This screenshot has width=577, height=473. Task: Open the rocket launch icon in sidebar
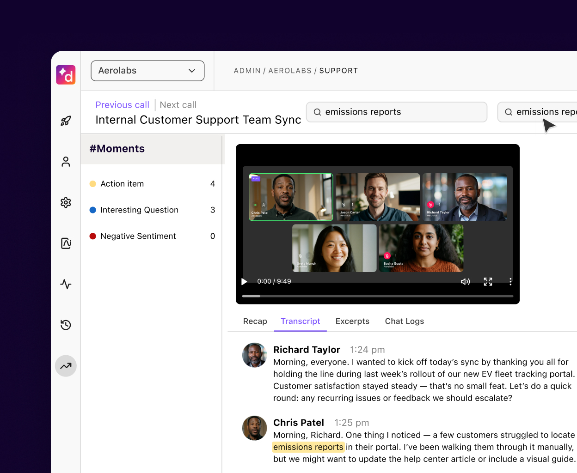point(65,121)
